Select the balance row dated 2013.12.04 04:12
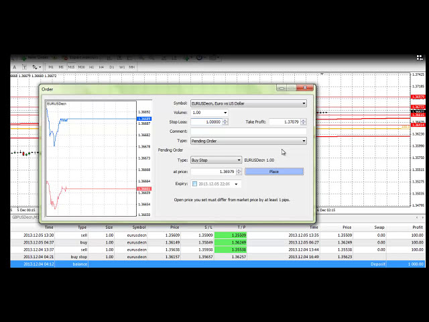This screenshot has width=429, height=322. (217, 264)
